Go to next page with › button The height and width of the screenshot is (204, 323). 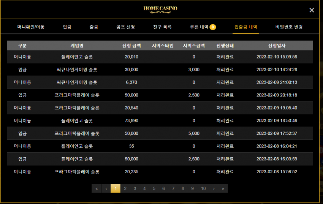pos(214,188)
